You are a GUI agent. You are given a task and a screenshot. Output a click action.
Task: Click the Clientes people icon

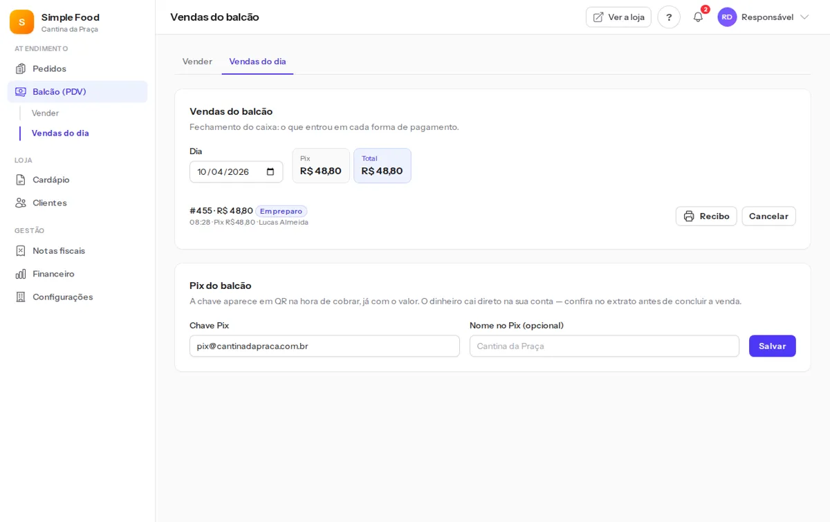click(21, 203)
